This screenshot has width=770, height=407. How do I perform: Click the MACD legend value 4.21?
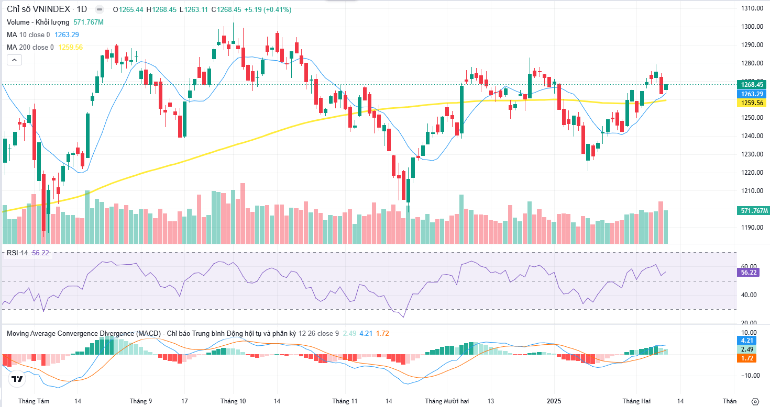(x=366, y=333)
